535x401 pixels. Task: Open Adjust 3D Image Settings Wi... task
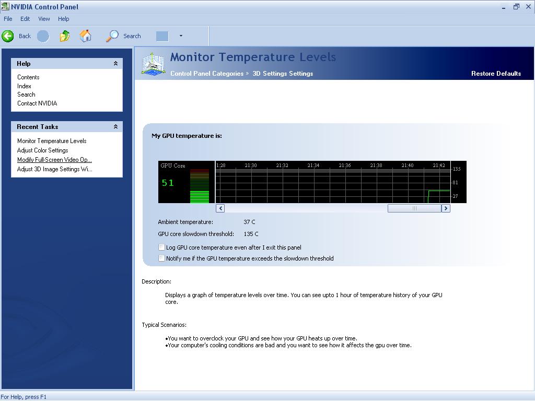[54, 169]
